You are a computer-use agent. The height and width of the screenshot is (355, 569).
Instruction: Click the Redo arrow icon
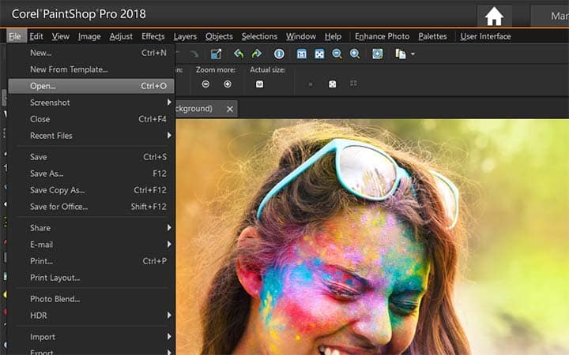[x=257, y=54]
